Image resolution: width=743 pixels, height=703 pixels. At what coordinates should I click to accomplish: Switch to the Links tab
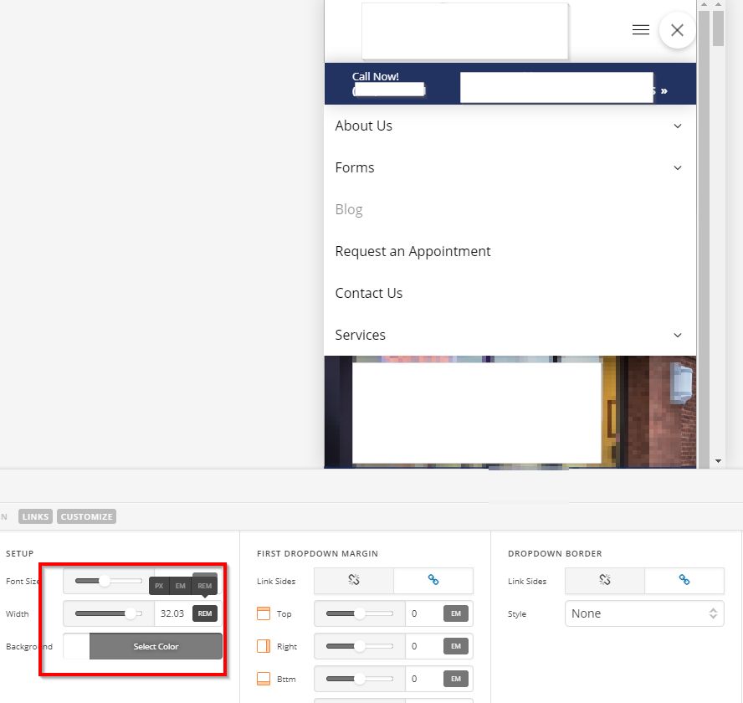coord(36,516)
